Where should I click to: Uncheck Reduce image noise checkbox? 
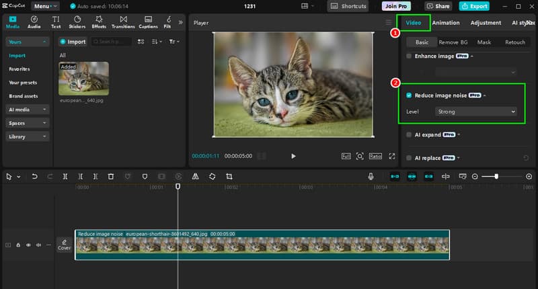pyautogui.click(x=409, y=95)
